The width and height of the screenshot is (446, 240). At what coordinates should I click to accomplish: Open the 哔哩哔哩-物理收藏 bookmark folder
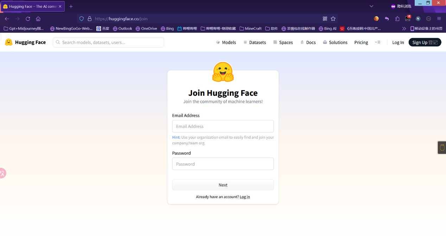[218, 29]
